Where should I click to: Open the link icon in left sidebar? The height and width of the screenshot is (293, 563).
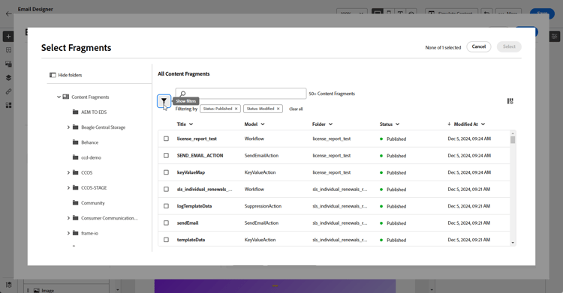coord(8,91)
